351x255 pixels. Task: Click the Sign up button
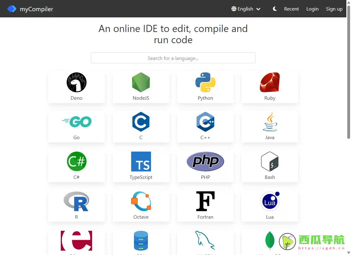[x=334, y=9]
